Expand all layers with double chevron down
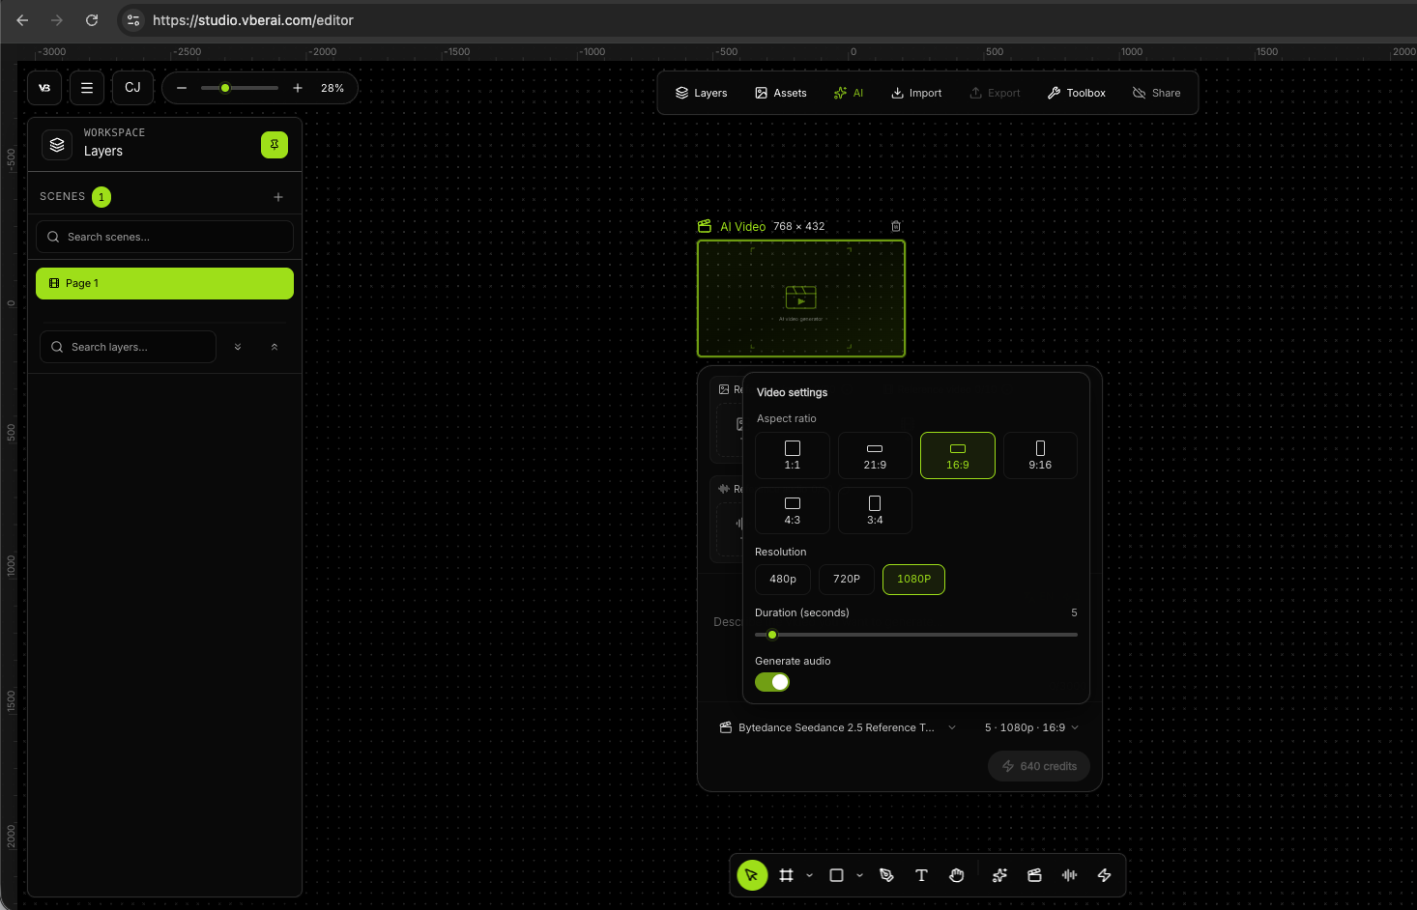 point(238,347)
